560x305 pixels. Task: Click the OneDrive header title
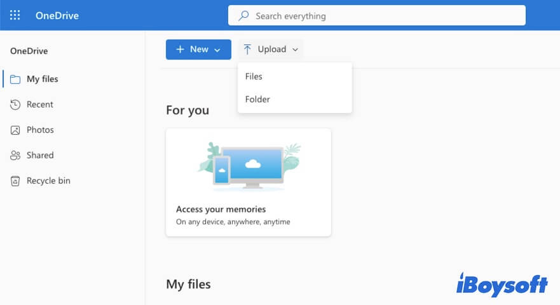(x=57, y=16)
